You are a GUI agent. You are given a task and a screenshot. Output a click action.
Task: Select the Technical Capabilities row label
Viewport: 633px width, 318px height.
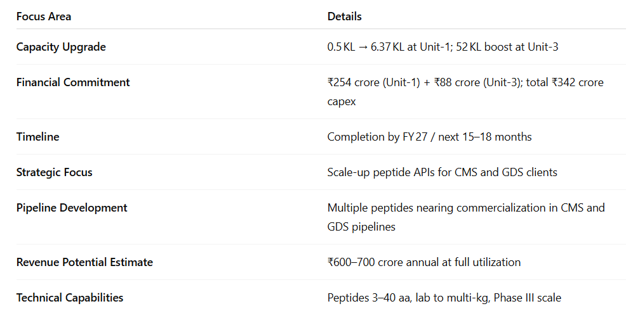70,297
